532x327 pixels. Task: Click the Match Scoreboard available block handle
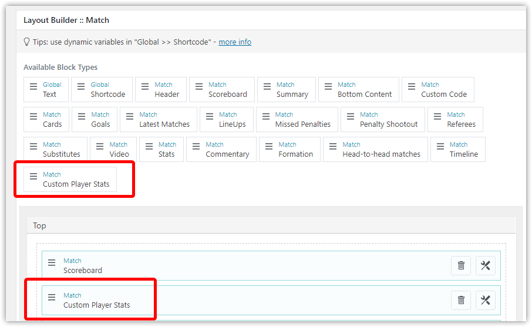(199, 86)
